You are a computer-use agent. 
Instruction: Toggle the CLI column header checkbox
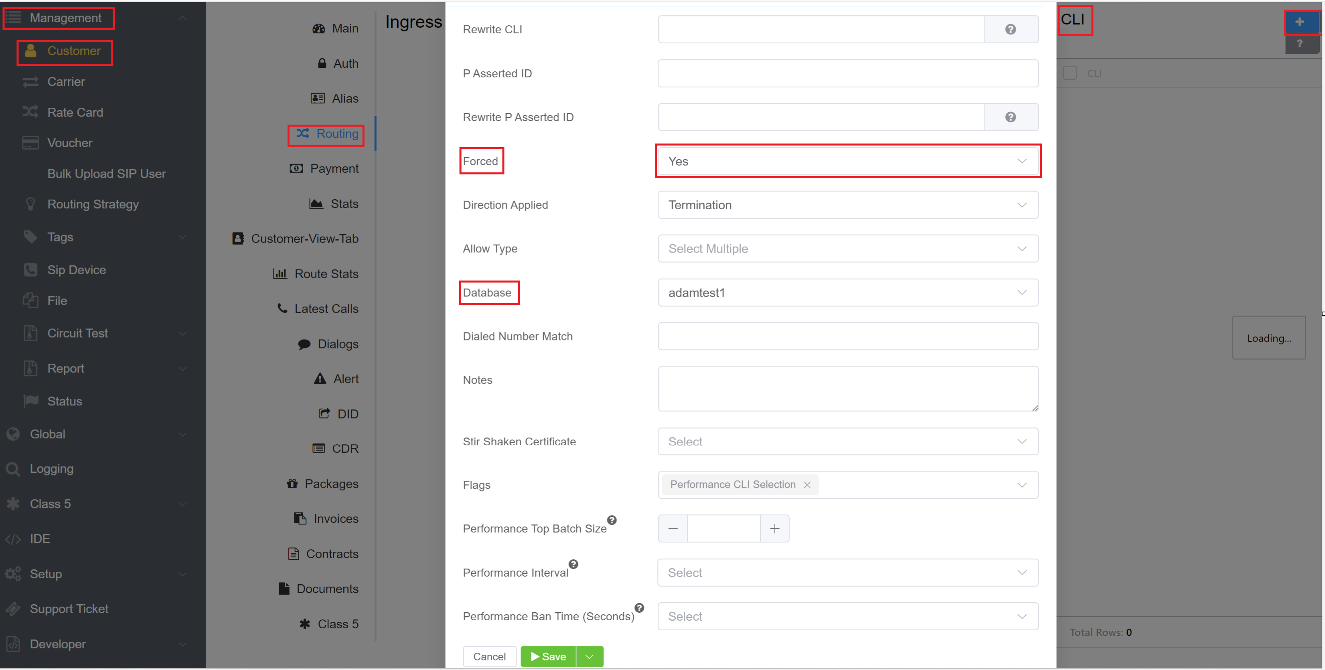click(x=1070, y=73)
